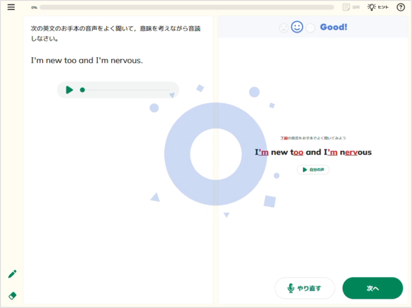Click the faded right smiley face

tap(311, 28)
